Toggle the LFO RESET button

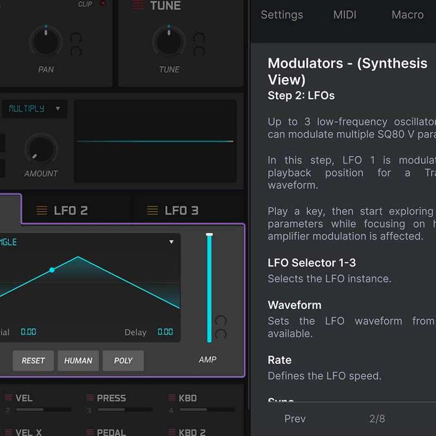click(33, 361)
